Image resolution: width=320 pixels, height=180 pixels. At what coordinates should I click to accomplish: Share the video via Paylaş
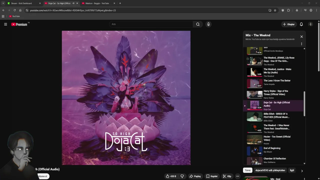point(195,176)
